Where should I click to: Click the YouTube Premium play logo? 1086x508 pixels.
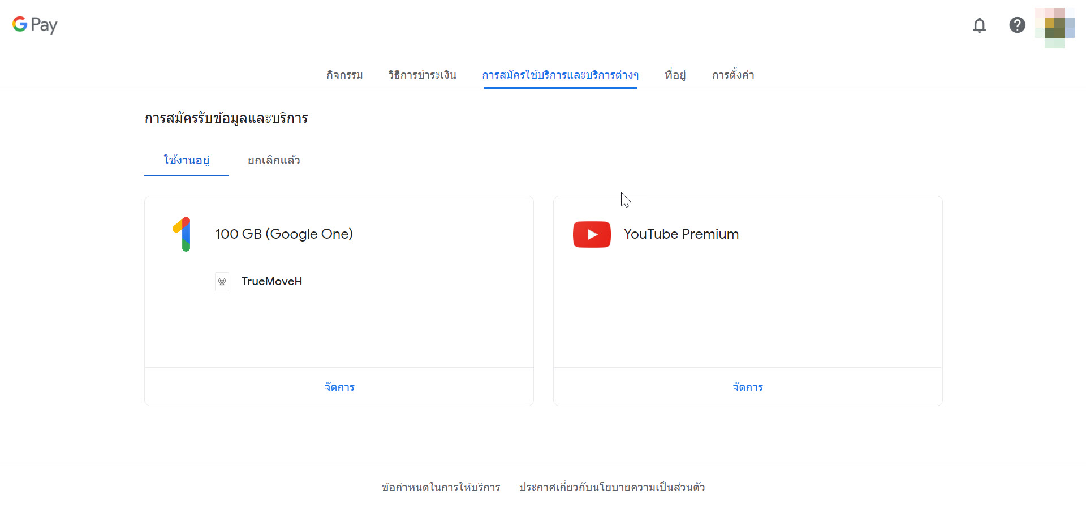pyautogui.click(x=592, y=234)
